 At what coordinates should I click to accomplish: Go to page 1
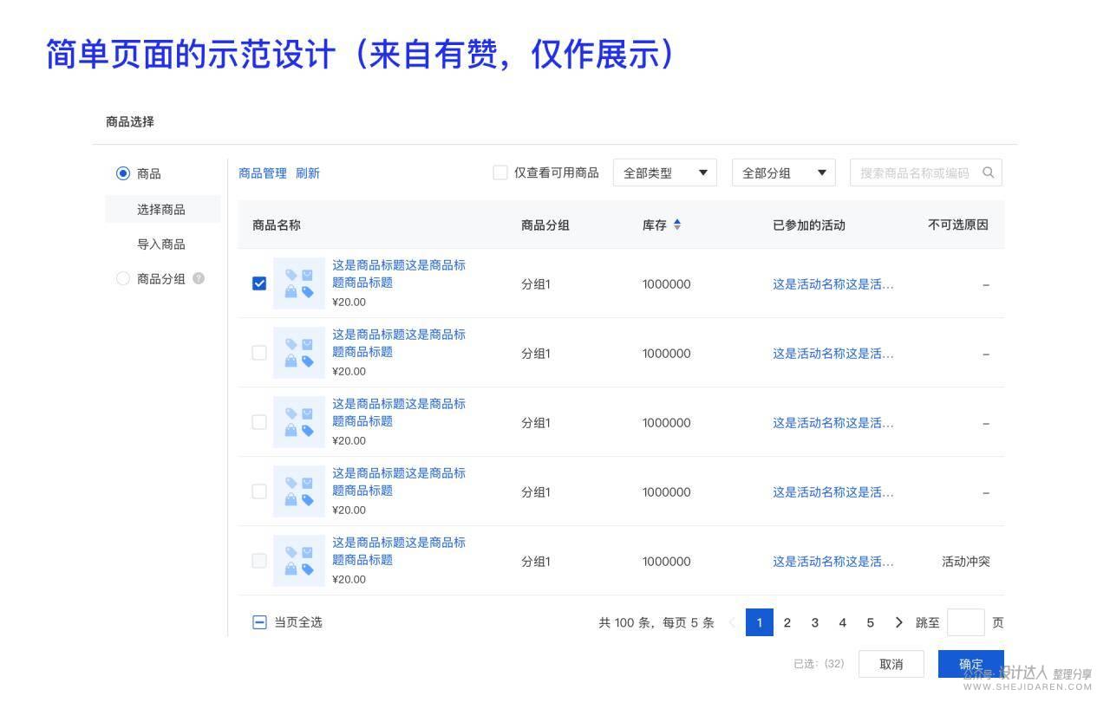tap(760, 622)
